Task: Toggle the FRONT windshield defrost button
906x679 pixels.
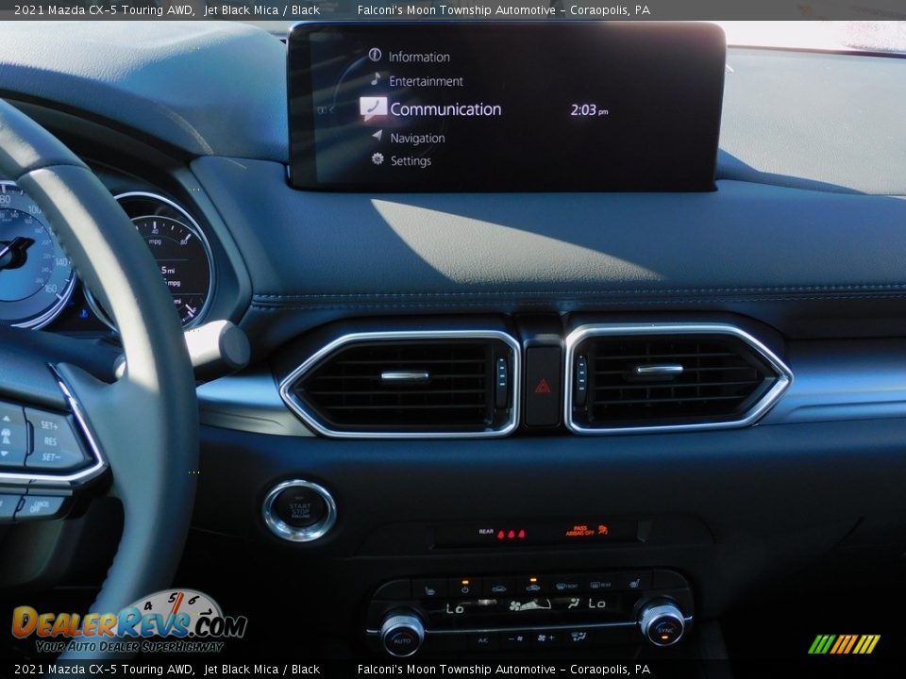Action: tap(566, 586)
